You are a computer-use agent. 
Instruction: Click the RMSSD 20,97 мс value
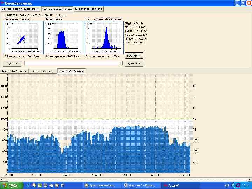pos(136,35)
